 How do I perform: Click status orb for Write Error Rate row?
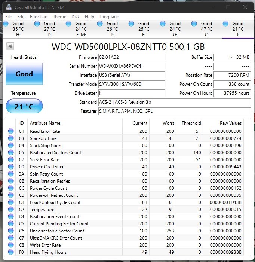11,245
